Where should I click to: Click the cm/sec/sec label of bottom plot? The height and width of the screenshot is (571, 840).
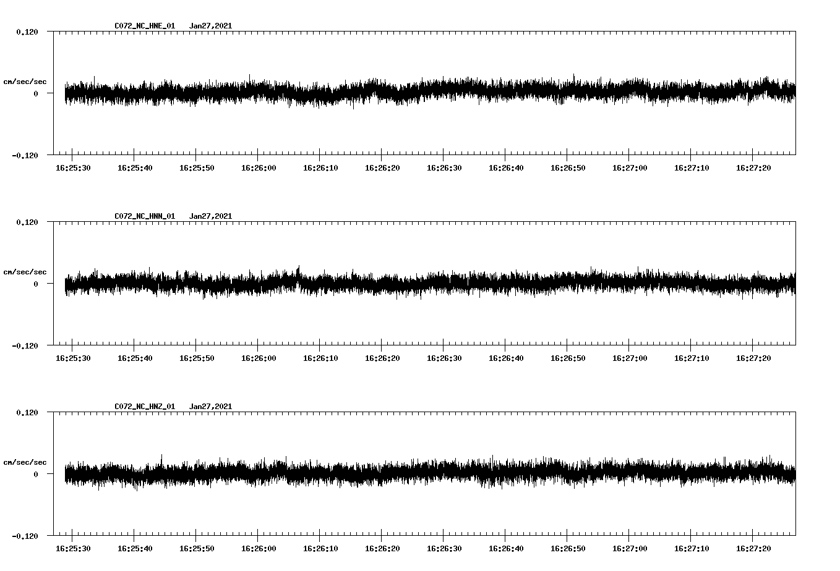[x=25, y=462]
